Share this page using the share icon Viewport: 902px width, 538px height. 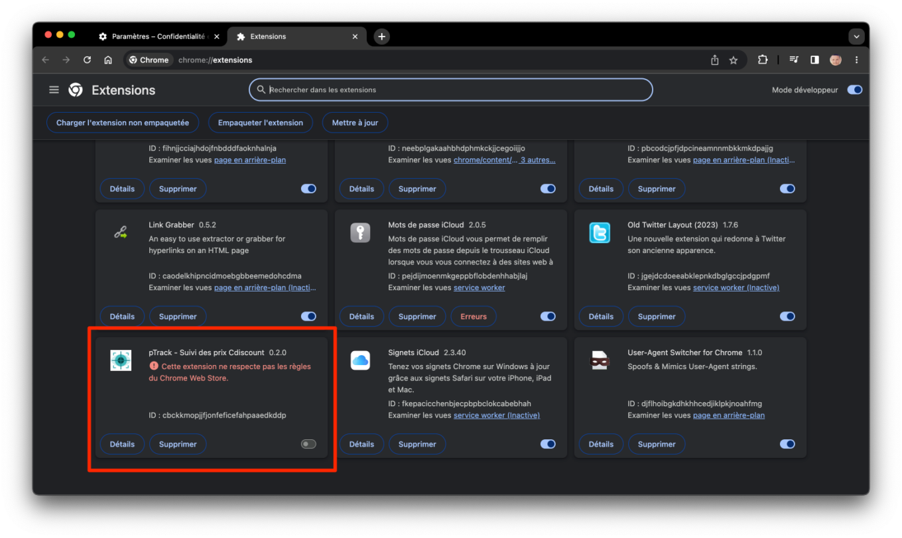coord(715,60)
